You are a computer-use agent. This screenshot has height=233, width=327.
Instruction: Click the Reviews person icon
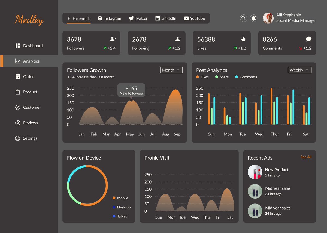[x=18, y=123]
